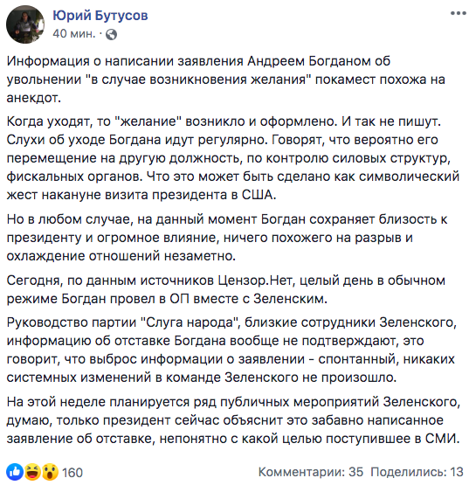Click the globe public-privacy icon

click(x=111, y=34)
